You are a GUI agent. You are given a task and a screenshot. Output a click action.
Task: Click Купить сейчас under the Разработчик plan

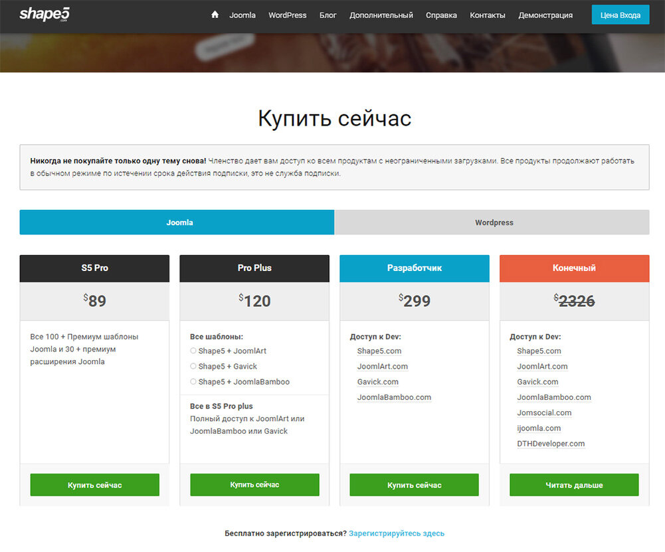coord(413,485)
